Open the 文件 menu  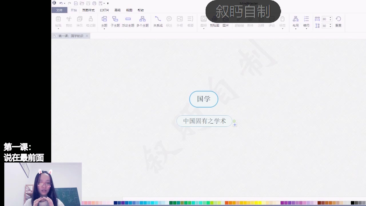click(x=59, y=10)
